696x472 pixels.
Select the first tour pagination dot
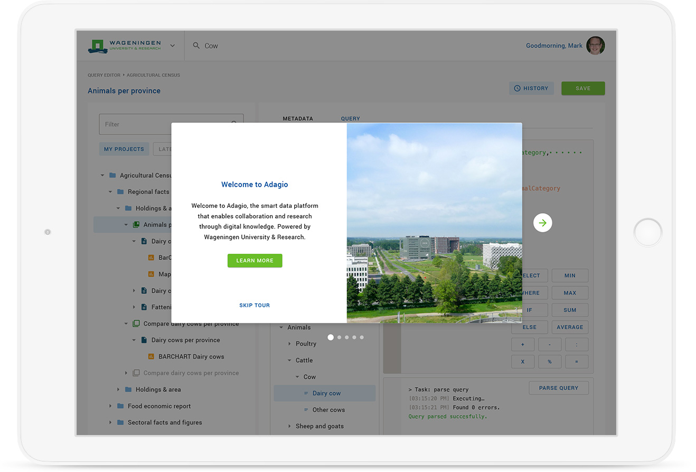coord(331,337)
